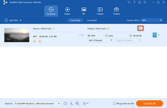The height and width of the screenshot is (108, 167).
Task: Click the 5.01 MB file size
Action: (53, 36)
